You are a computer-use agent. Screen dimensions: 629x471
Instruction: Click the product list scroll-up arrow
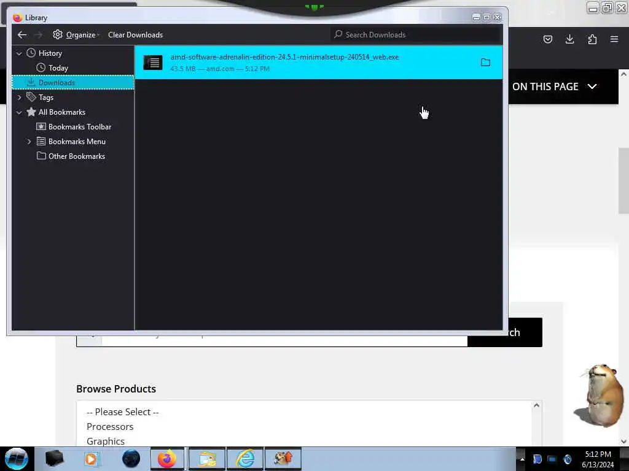tap(536, 405)
